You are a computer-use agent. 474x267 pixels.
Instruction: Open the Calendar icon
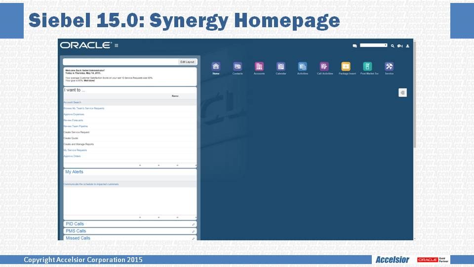pos(281,67)
